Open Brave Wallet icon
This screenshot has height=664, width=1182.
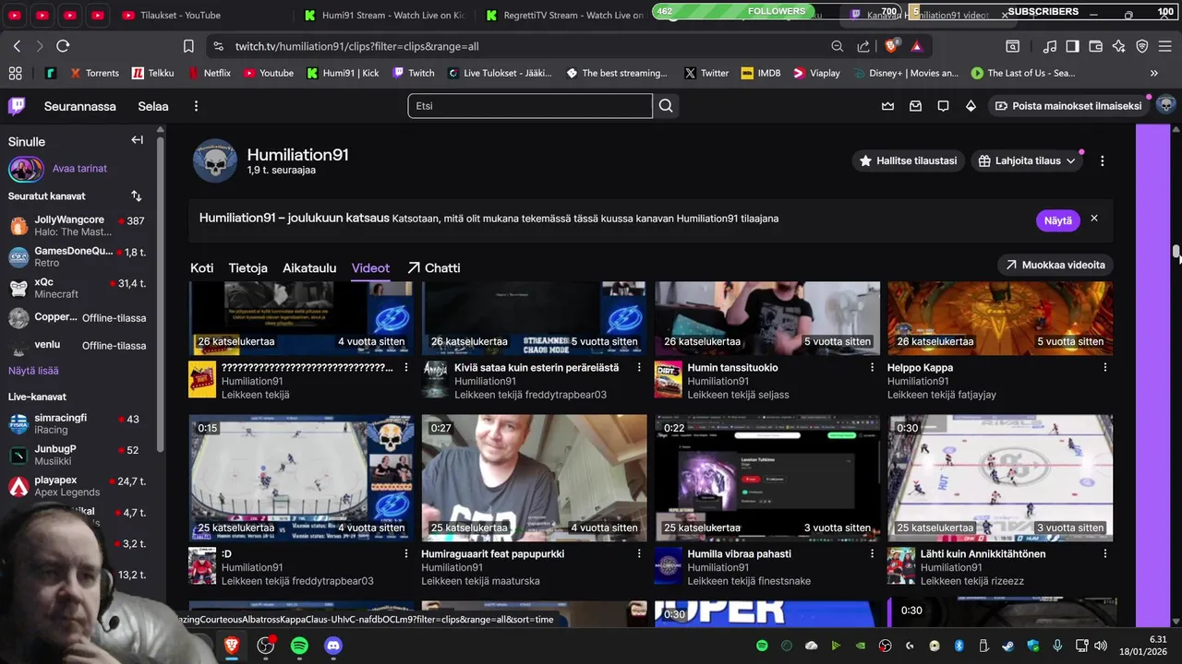coord(1095,46)
